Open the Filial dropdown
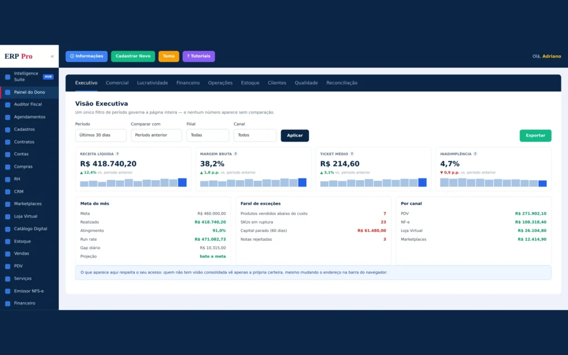 tap(207, 135)
